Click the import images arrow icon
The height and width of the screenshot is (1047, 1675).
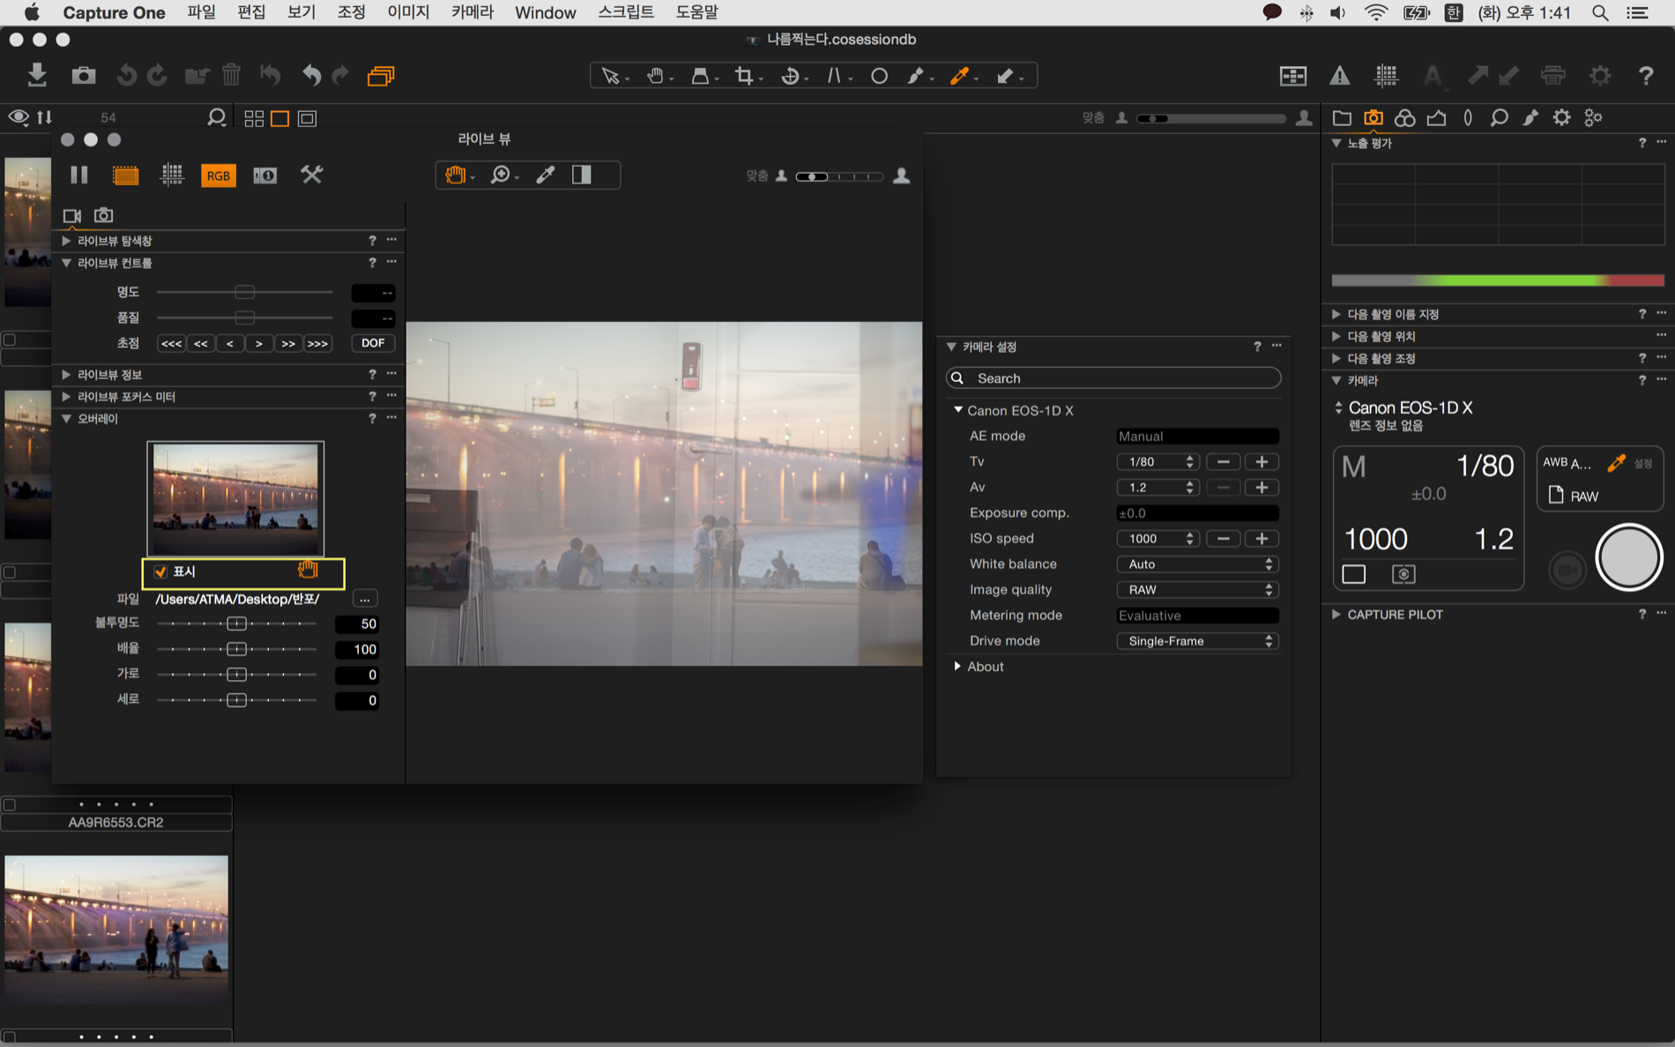pyautogui.click(x=36, y=76)
